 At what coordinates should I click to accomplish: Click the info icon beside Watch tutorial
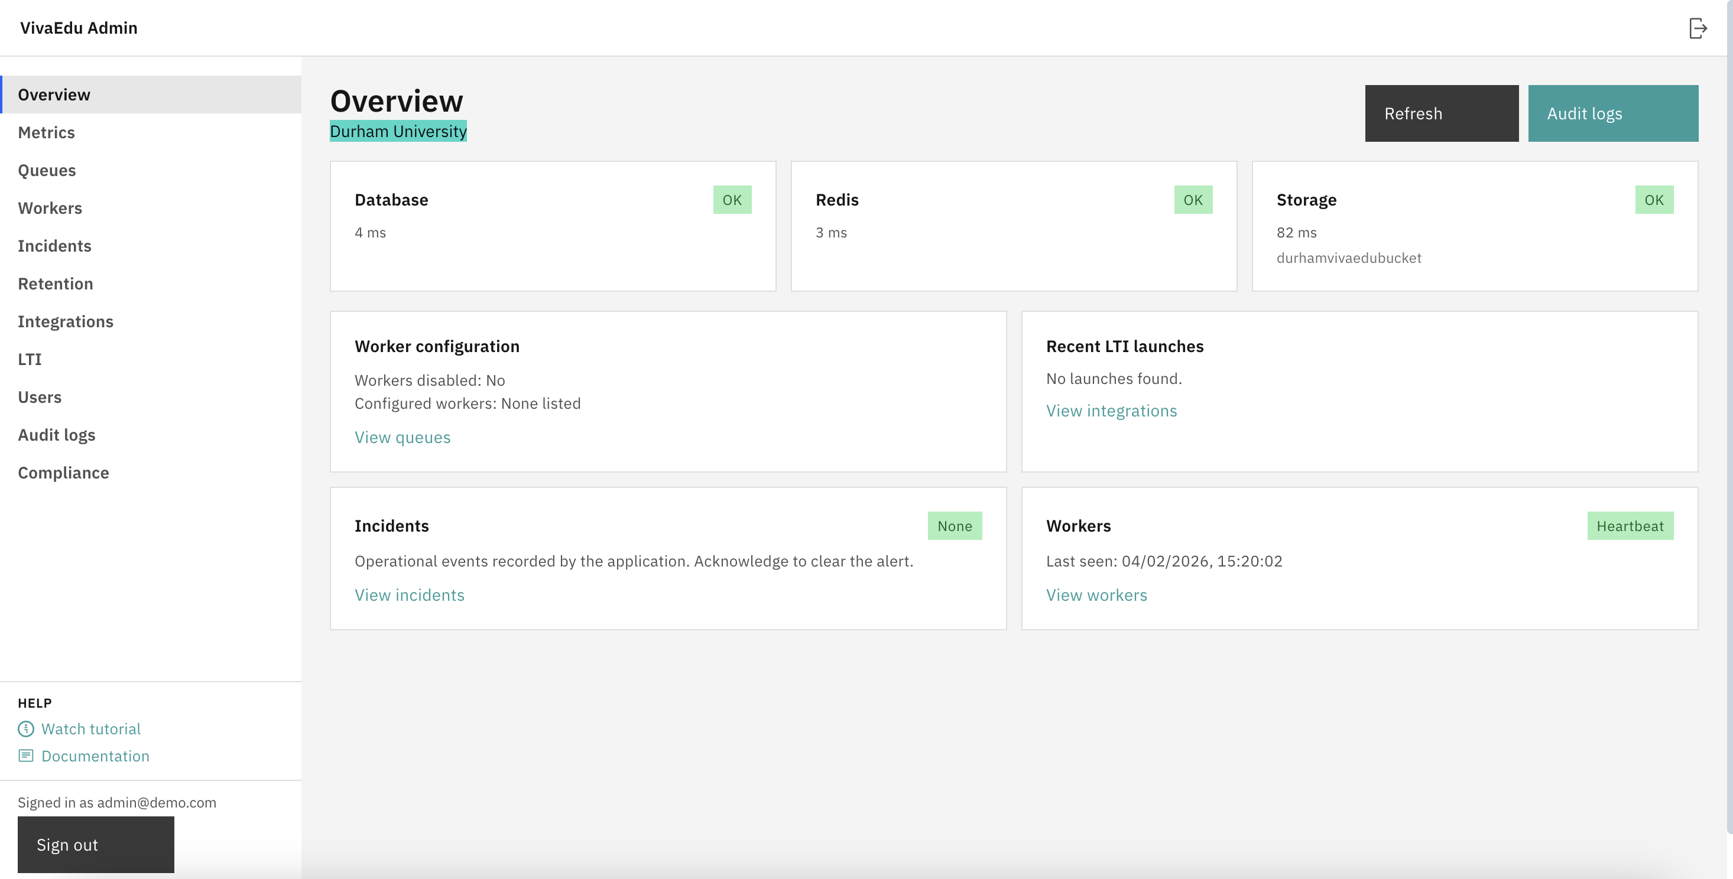pyautogui.click(x=25, y=728)
